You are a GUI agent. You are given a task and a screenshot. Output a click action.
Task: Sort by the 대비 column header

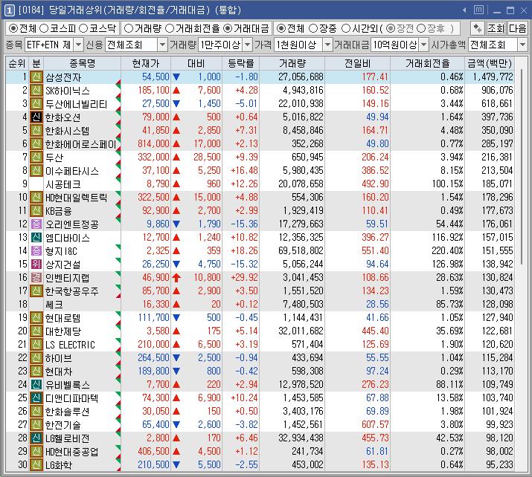click(196, 63)
